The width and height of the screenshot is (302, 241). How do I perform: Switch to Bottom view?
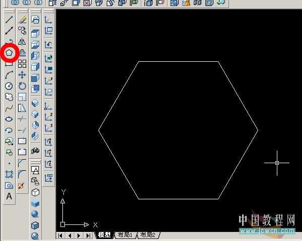click(x=35, y=44)
